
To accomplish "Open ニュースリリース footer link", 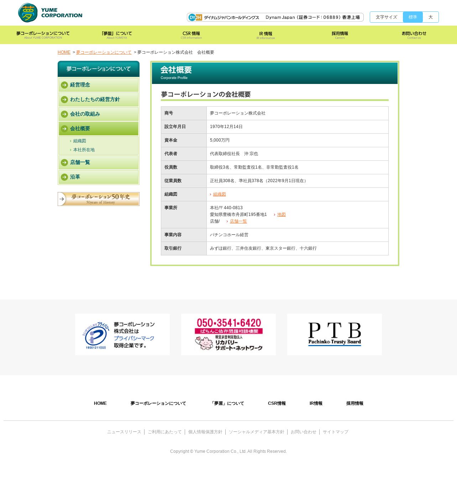I will click(124, 432).
